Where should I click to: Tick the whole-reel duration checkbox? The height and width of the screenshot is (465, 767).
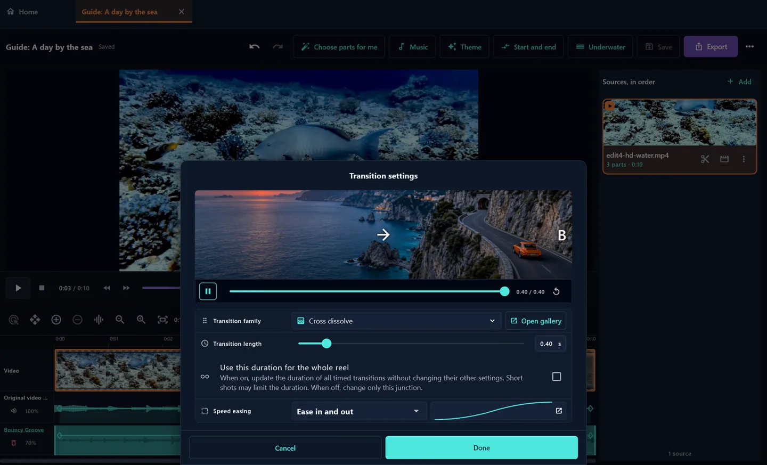[x=557, y=377]
